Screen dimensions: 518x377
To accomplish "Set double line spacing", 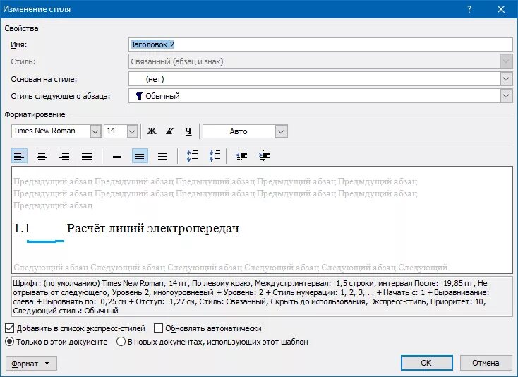I will click(162, 155).
